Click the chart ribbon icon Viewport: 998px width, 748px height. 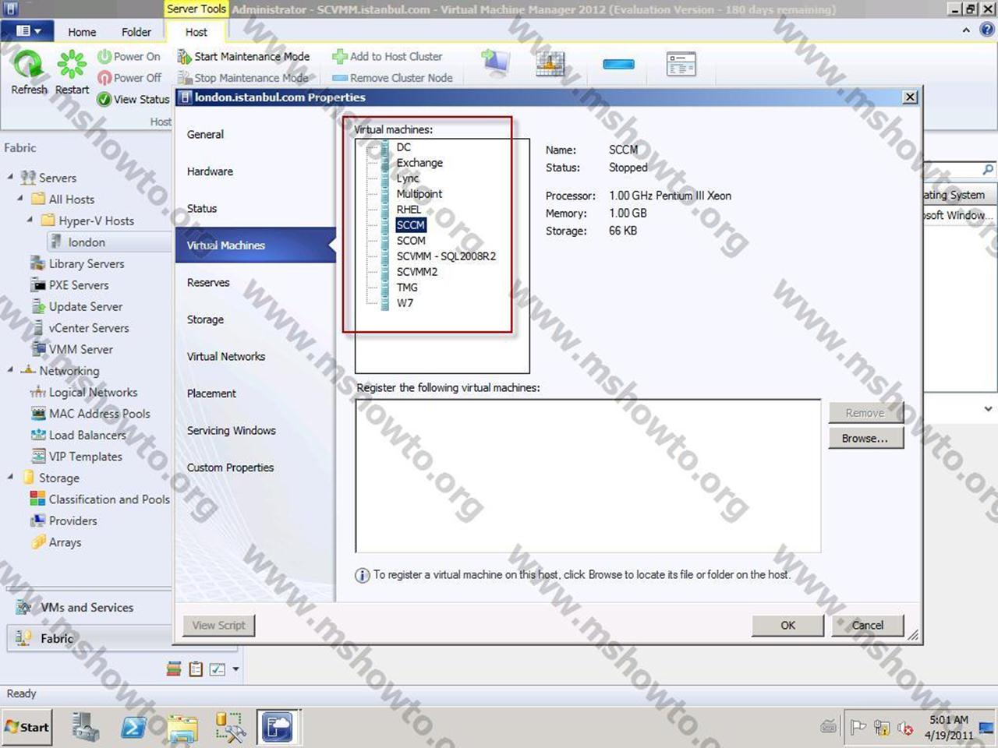[550, 64]
